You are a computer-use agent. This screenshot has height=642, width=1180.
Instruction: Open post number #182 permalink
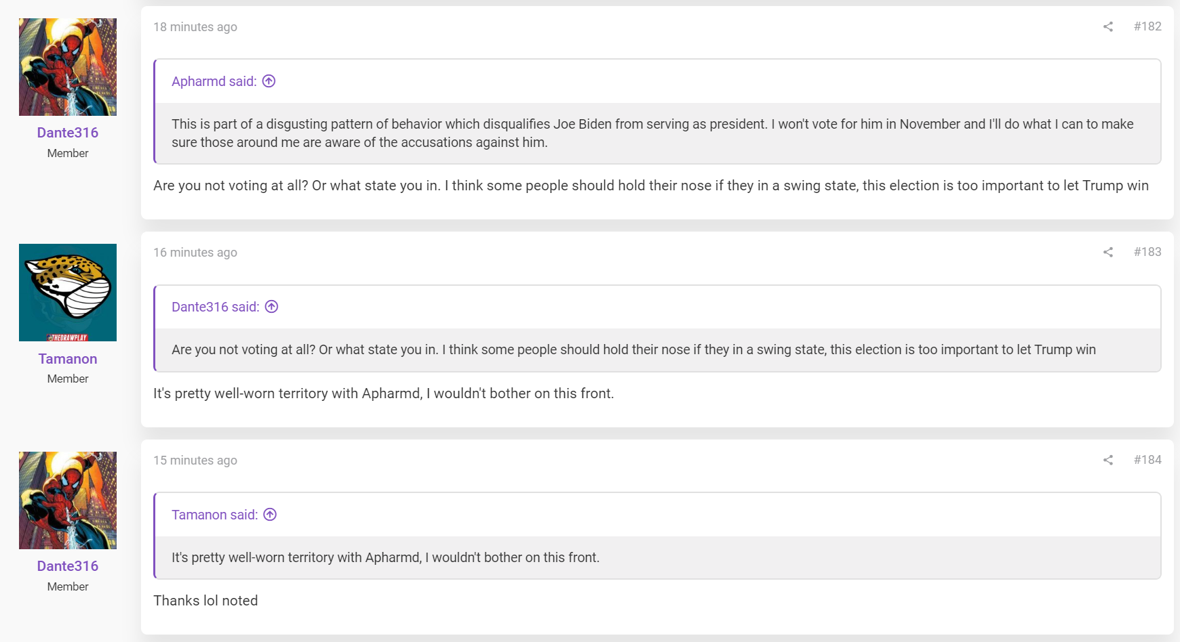(1147, 26)
